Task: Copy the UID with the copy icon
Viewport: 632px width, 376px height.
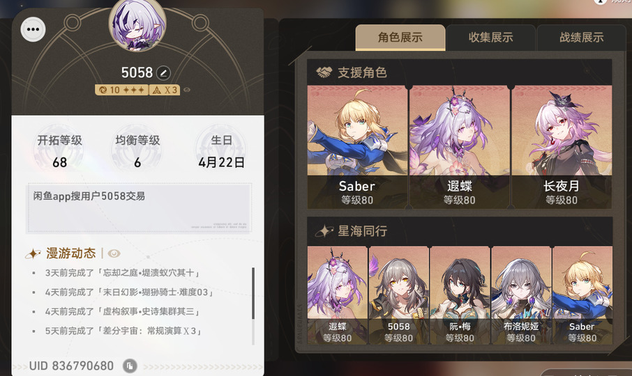Action: pos(130,366)
